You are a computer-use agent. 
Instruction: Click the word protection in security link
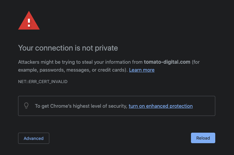pos(181,106)
